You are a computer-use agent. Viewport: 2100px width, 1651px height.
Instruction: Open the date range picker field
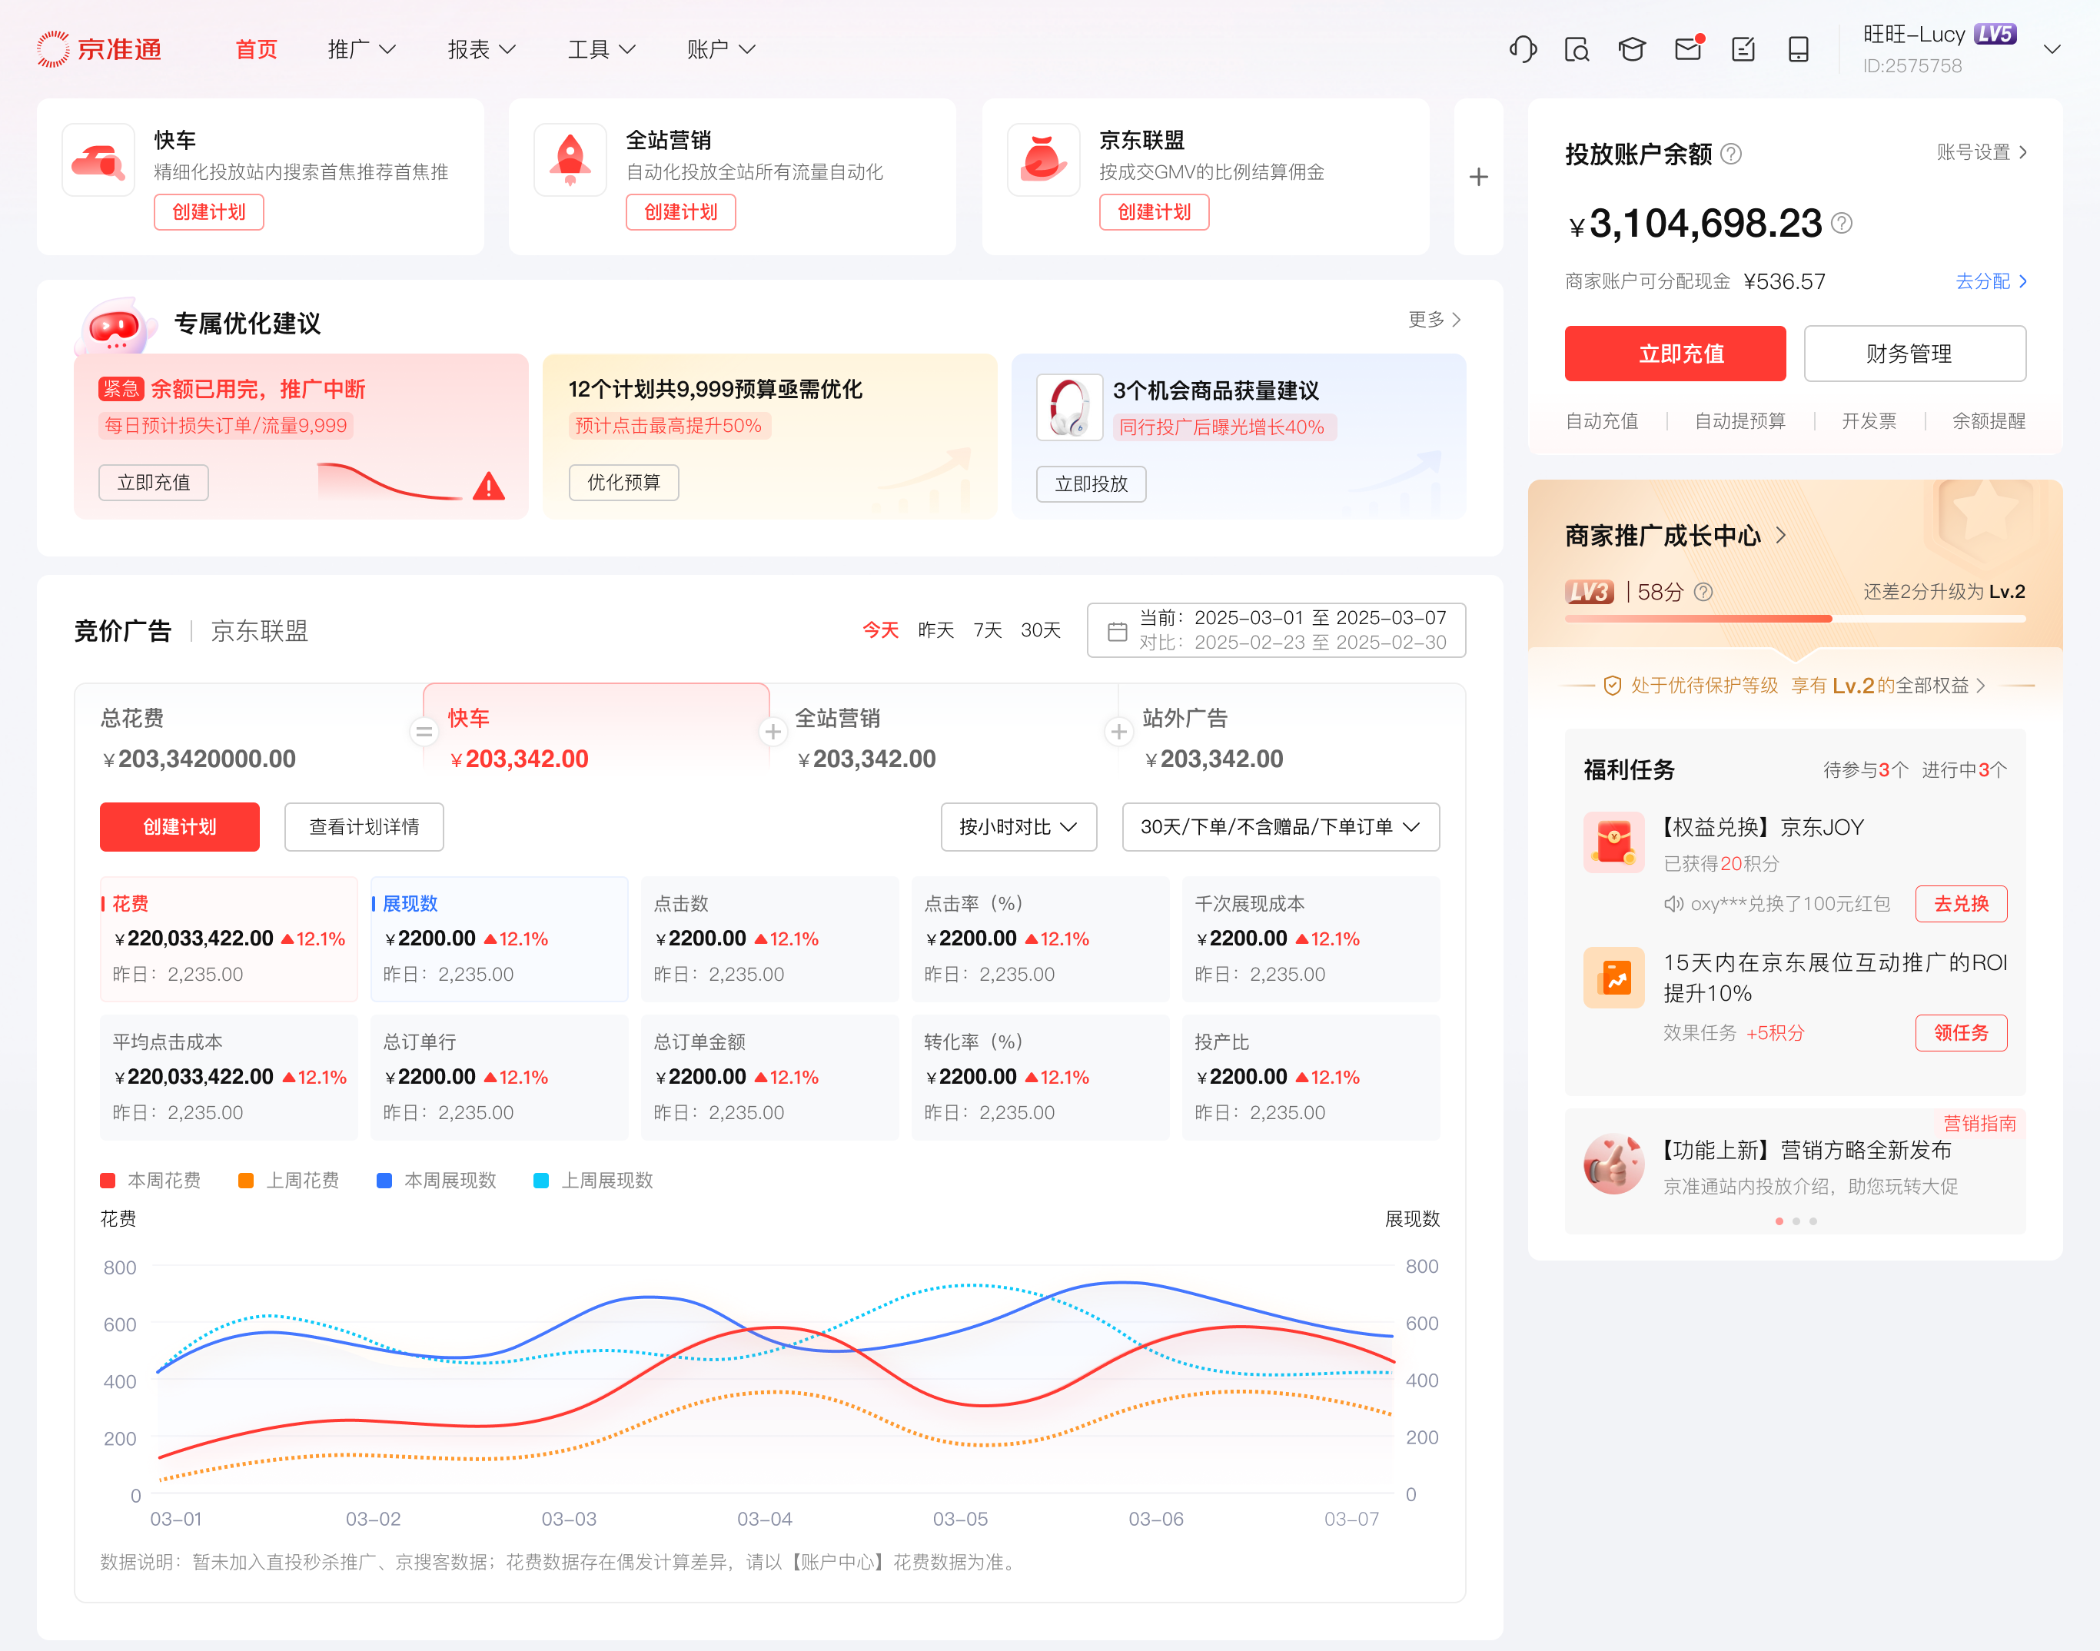[1276, 630]
